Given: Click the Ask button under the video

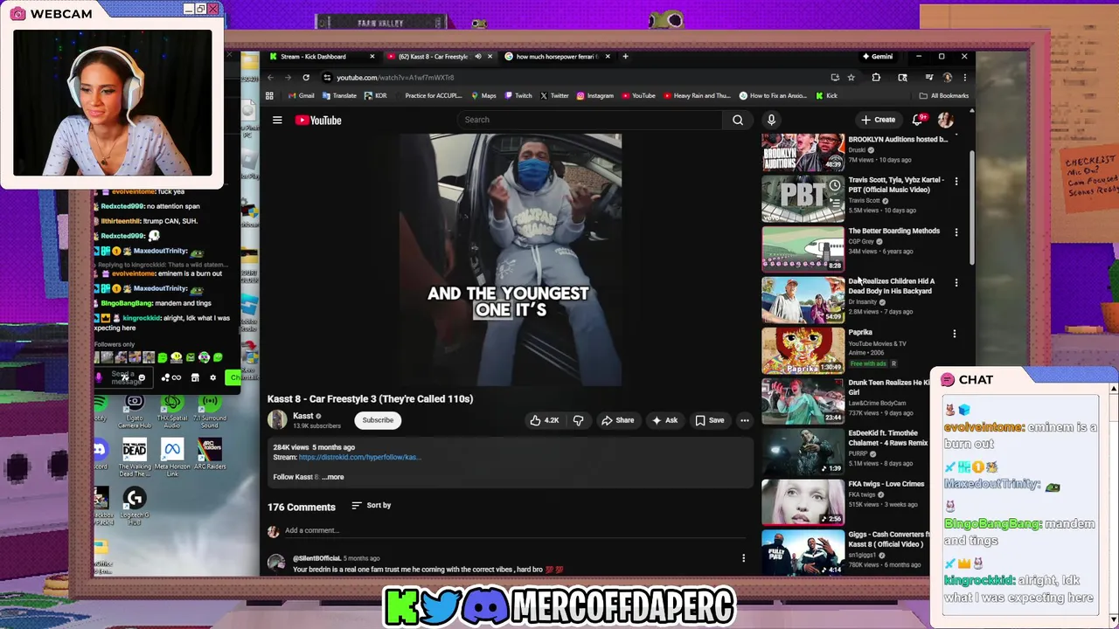Looking at the screenshot, I should (x=664, y=420).
